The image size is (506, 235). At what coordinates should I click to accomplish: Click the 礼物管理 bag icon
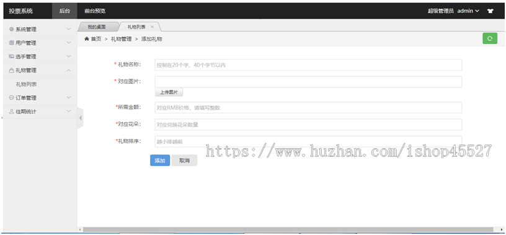click(12, 70)
